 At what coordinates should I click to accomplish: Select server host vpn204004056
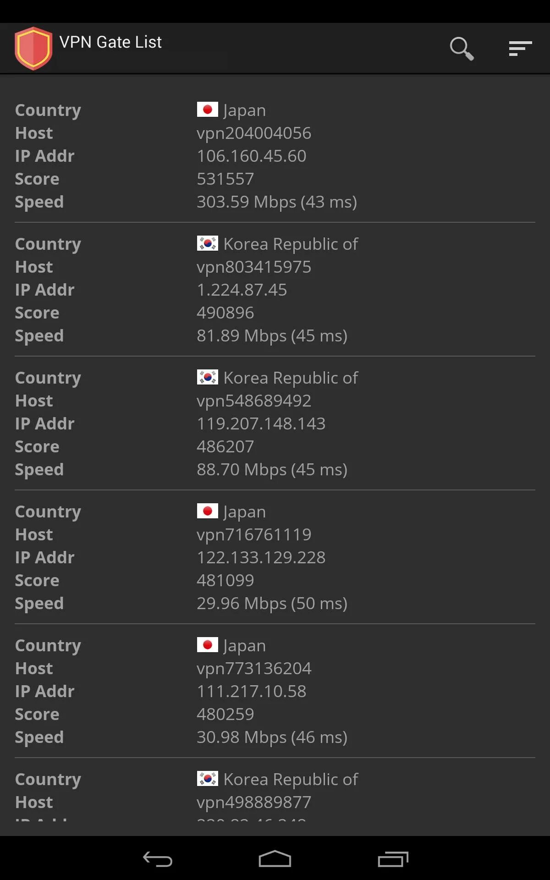254,133
